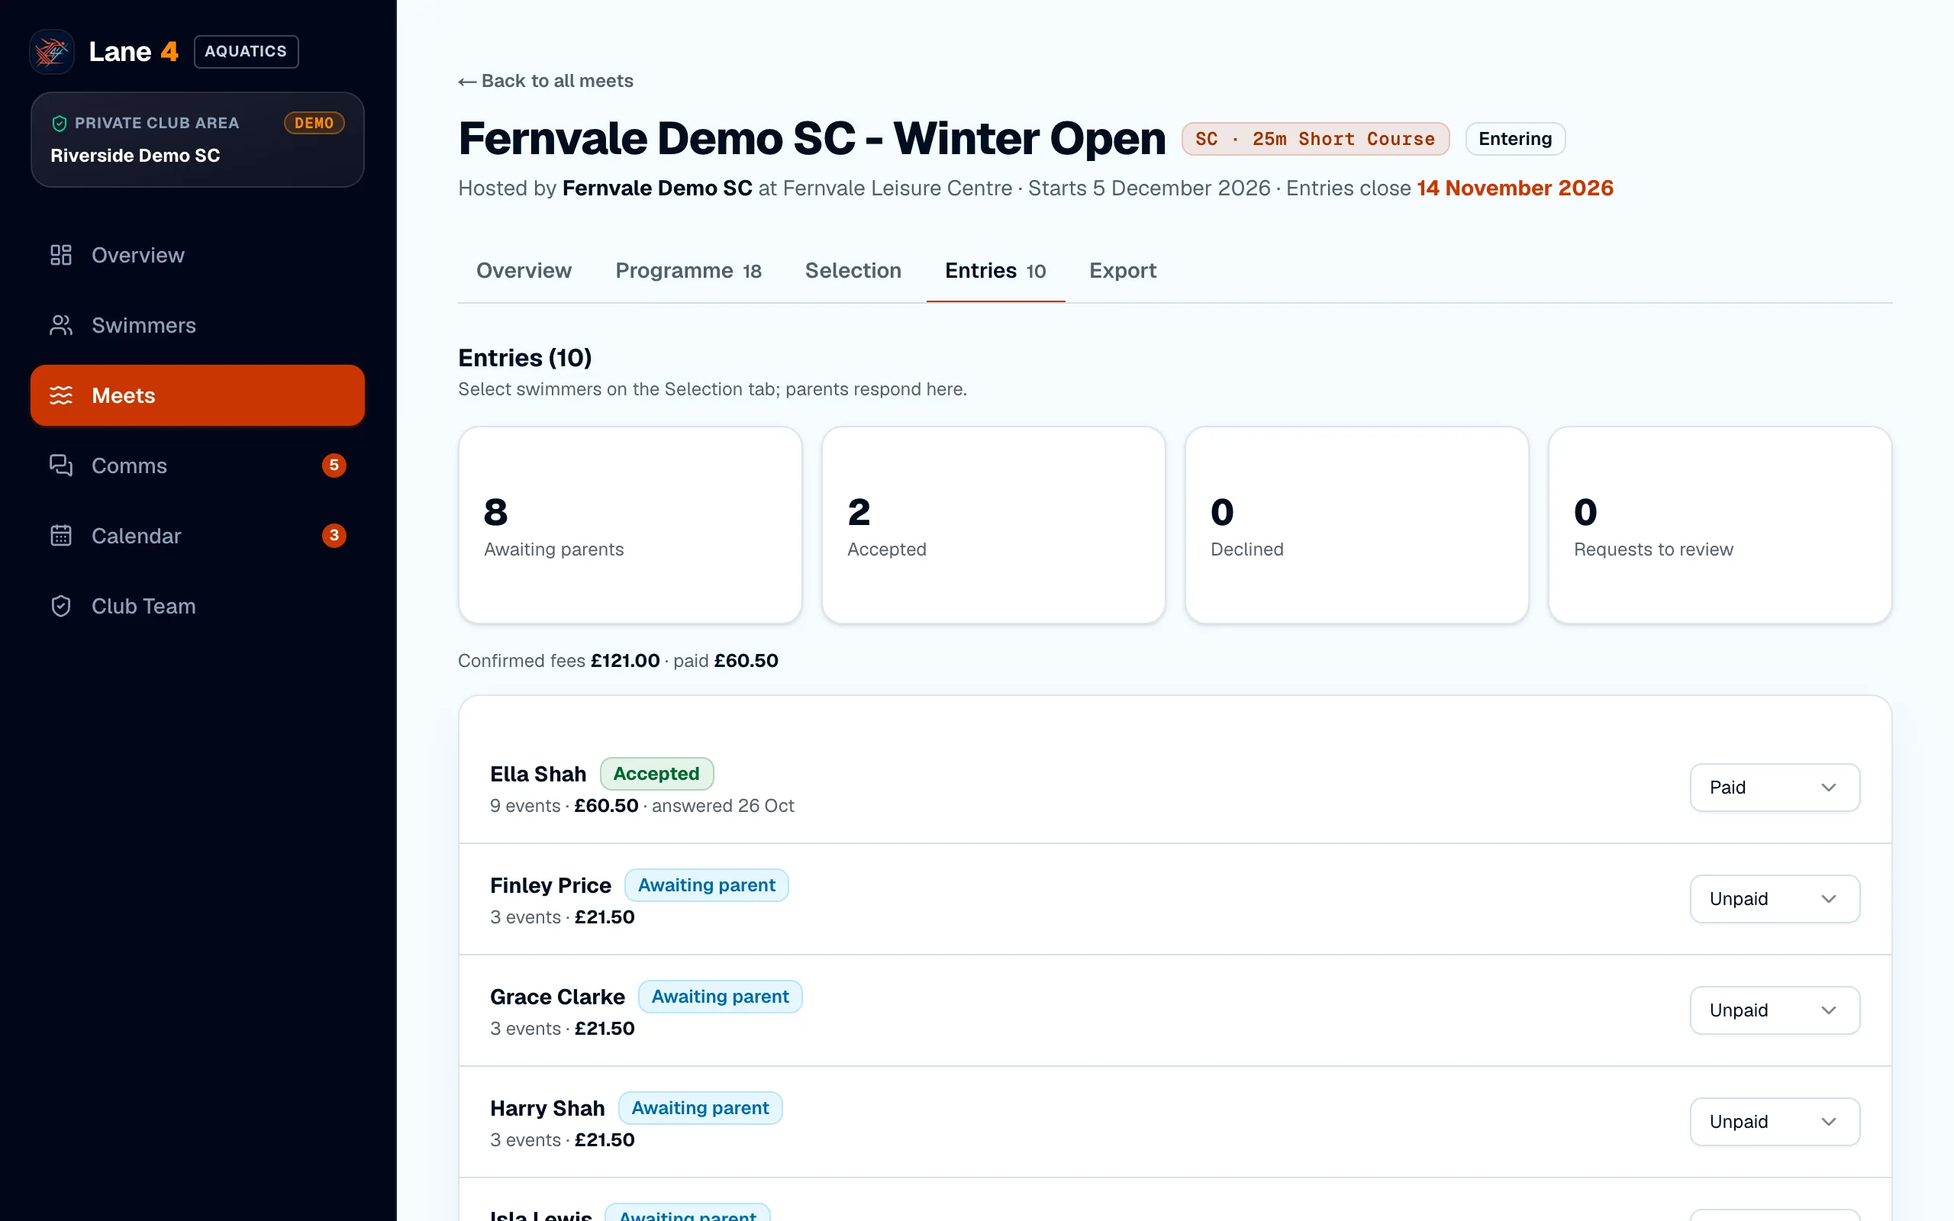The width and height of the screenshot is (1954, 1221).
Task: Click the Calendar icon in sidebar
Action: tap(60, 536)
